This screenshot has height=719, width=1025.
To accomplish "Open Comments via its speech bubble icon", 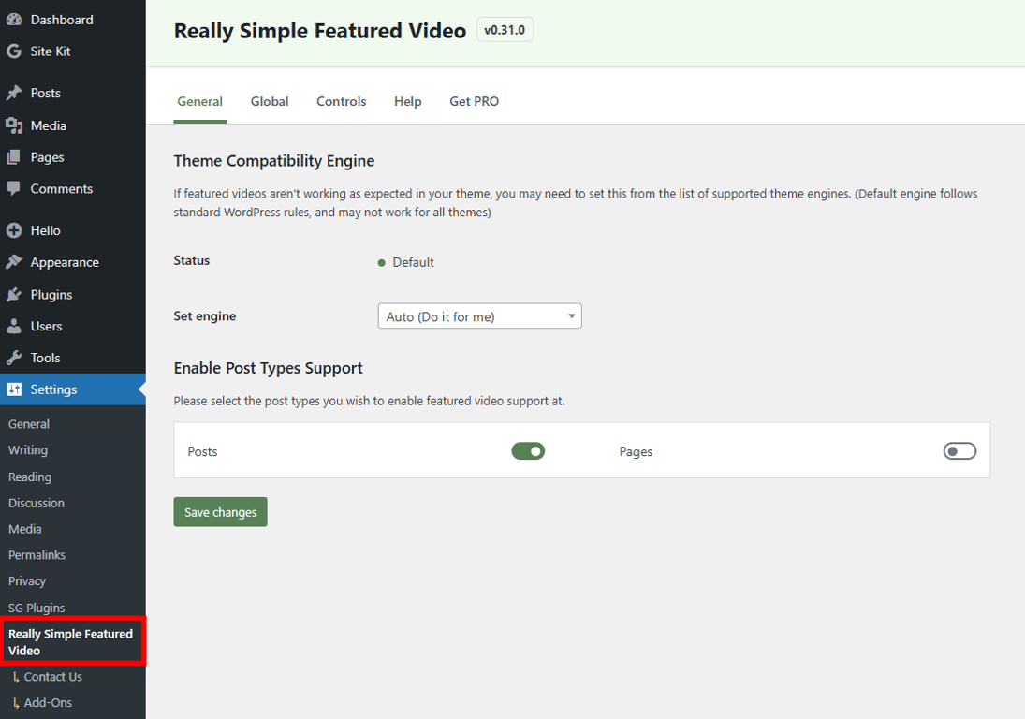I will pos(19,188).
